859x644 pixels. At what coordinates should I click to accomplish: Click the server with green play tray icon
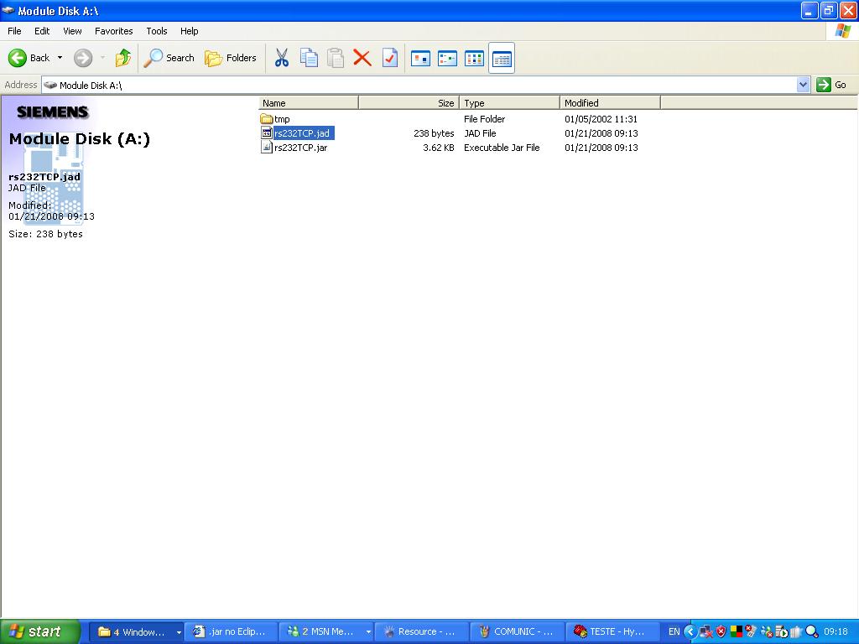coord(781,631)
